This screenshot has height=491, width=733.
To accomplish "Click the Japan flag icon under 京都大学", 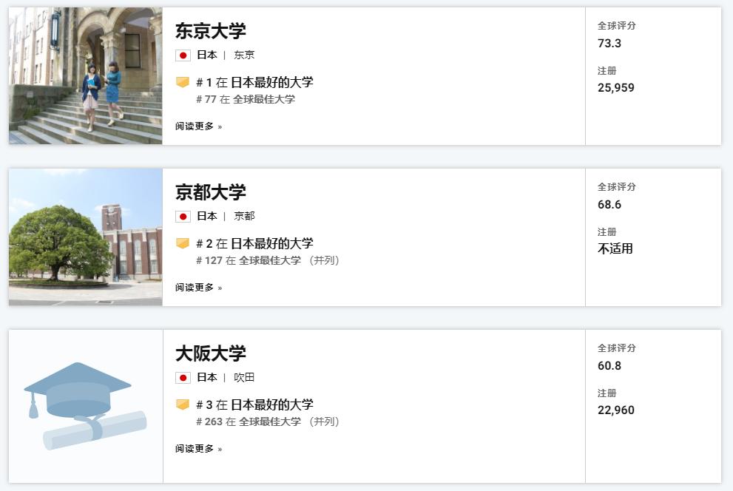I will click(183, 217).
